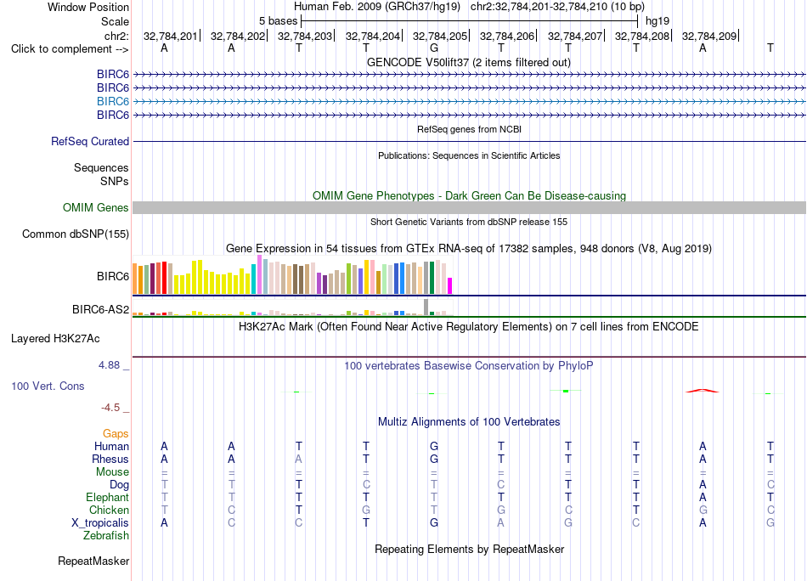
Task: Click the magenta last bar in BIRC6 expression chart
Action: [450, 286]
